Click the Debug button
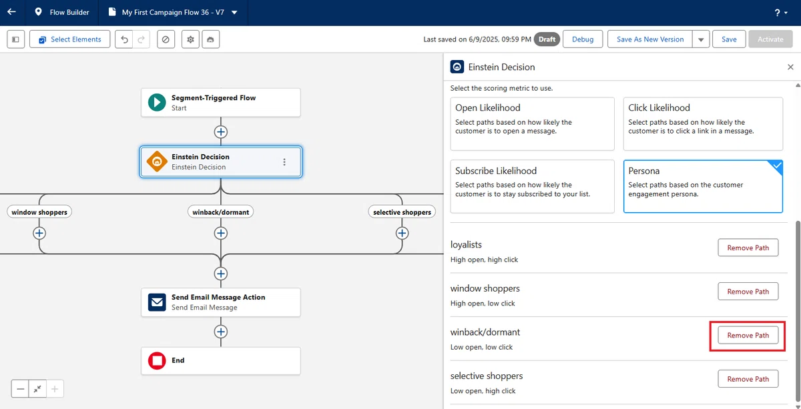The image size is (801, 409). (x=583, y=39)
